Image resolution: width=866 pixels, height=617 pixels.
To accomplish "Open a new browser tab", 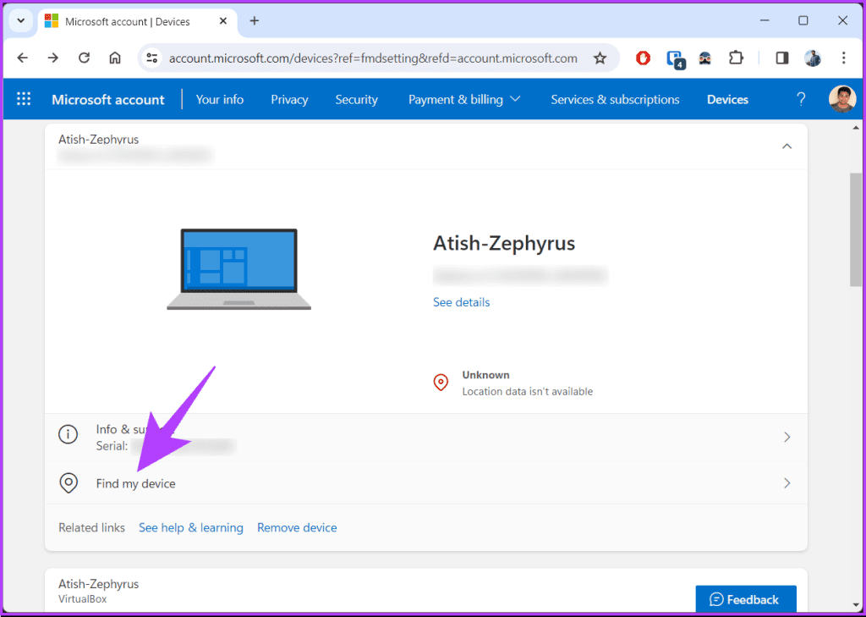I will [x=254, y=21].
